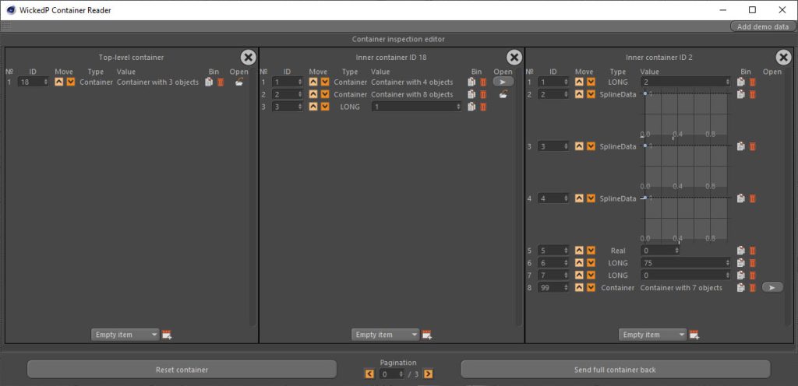Image resolution: width=798 pixels, height=386 pixels.
Task: Click Send full container back
Action: pos(615,370)
